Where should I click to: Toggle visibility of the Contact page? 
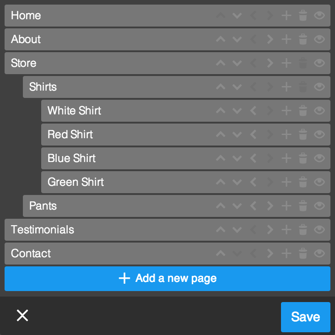point(319,254)
